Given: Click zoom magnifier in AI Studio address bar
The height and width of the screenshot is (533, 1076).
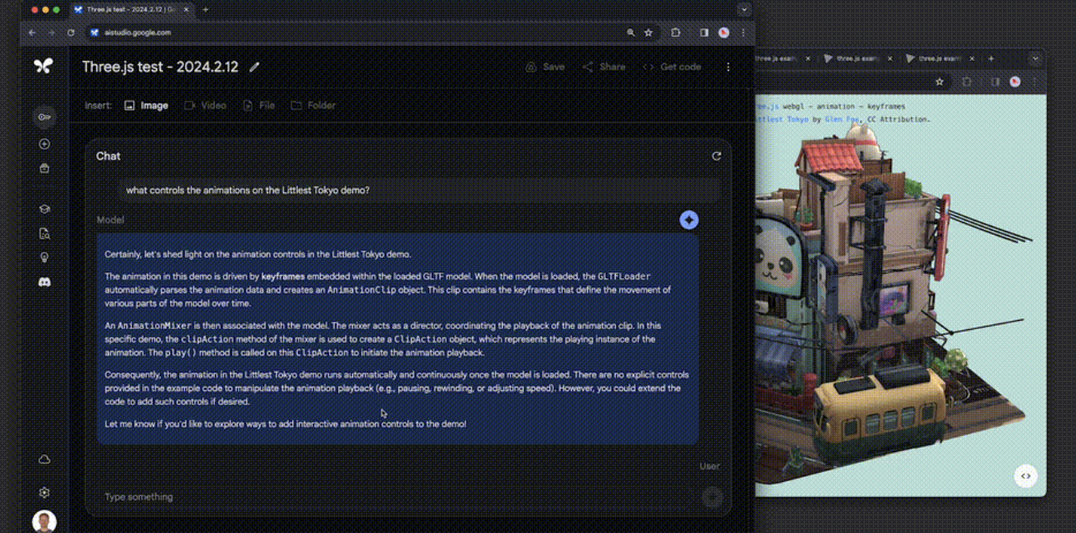Looking at the screenshot, I should 631,33.
